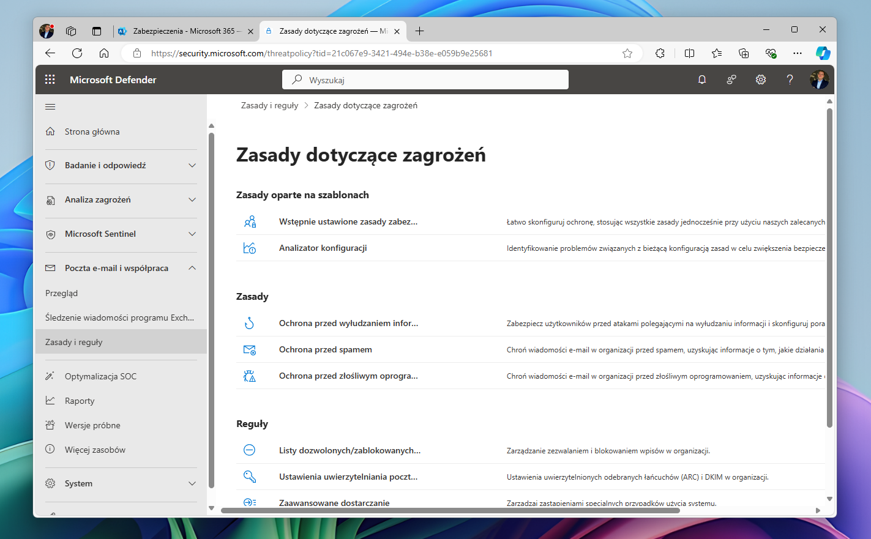Click the Więcej zasobów info icon

pos(50,449)
